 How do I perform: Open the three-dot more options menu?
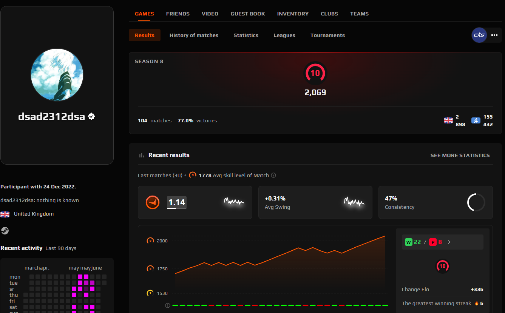pyautogui.click(x=494, y=35)
